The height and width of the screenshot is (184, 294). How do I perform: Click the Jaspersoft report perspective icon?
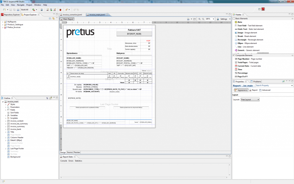263,9
